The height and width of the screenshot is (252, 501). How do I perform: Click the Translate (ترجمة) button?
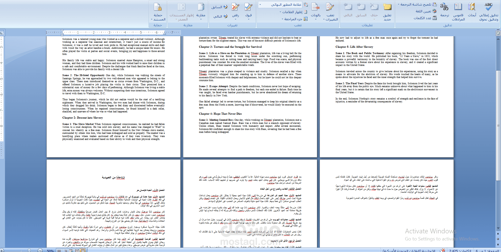[x=444, y=10]
